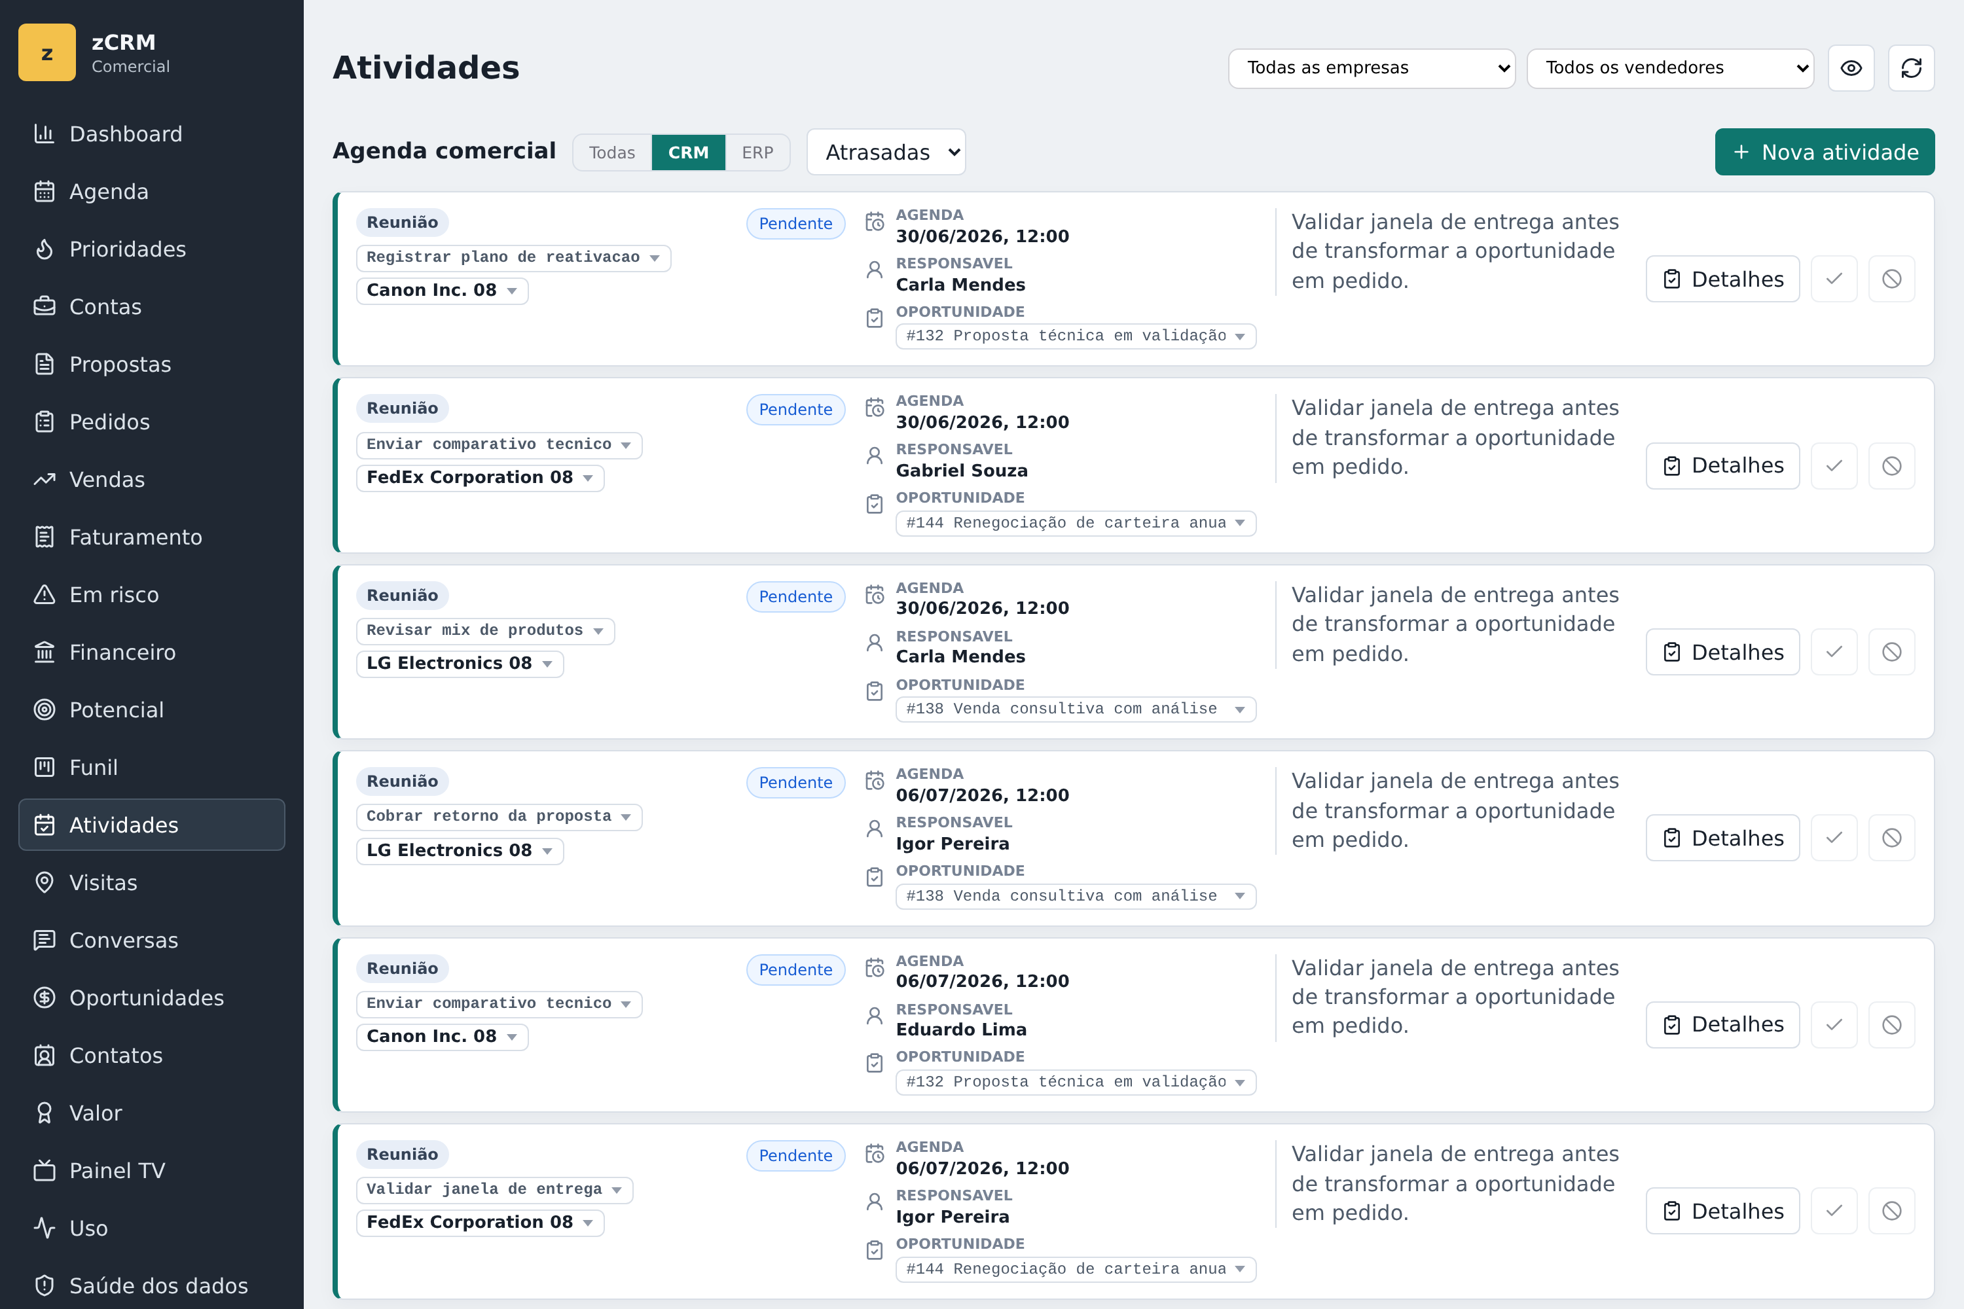Open Detalhes for Eduardo Lima's activity

(1722, 1025)
